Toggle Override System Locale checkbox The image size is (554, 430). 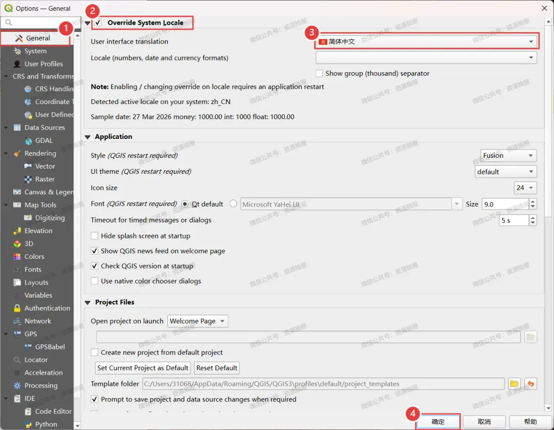tap(98, 23)
